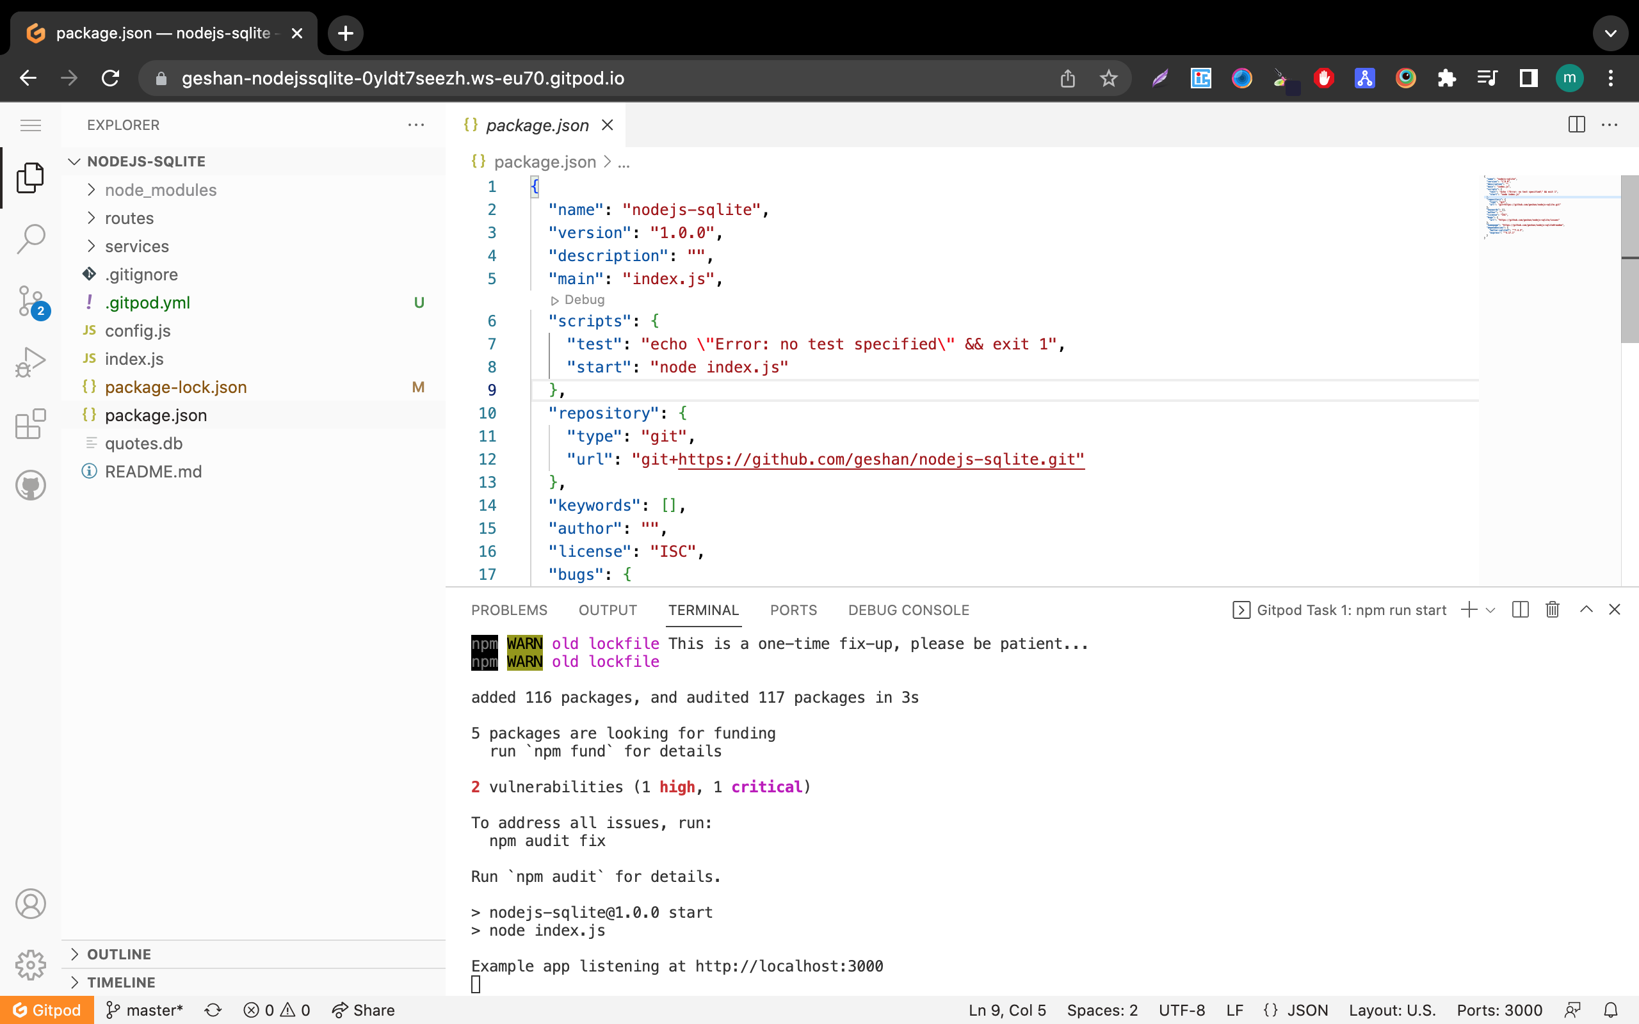Switch to the PROBLEMS tab

point(508,609)
